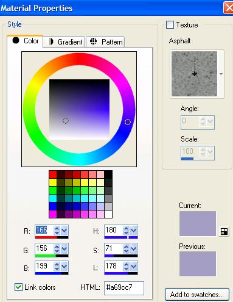The width and height of the screenshot is (233, 302).
Task: Click the S value spinner arrows
Action: click(126, 248)
